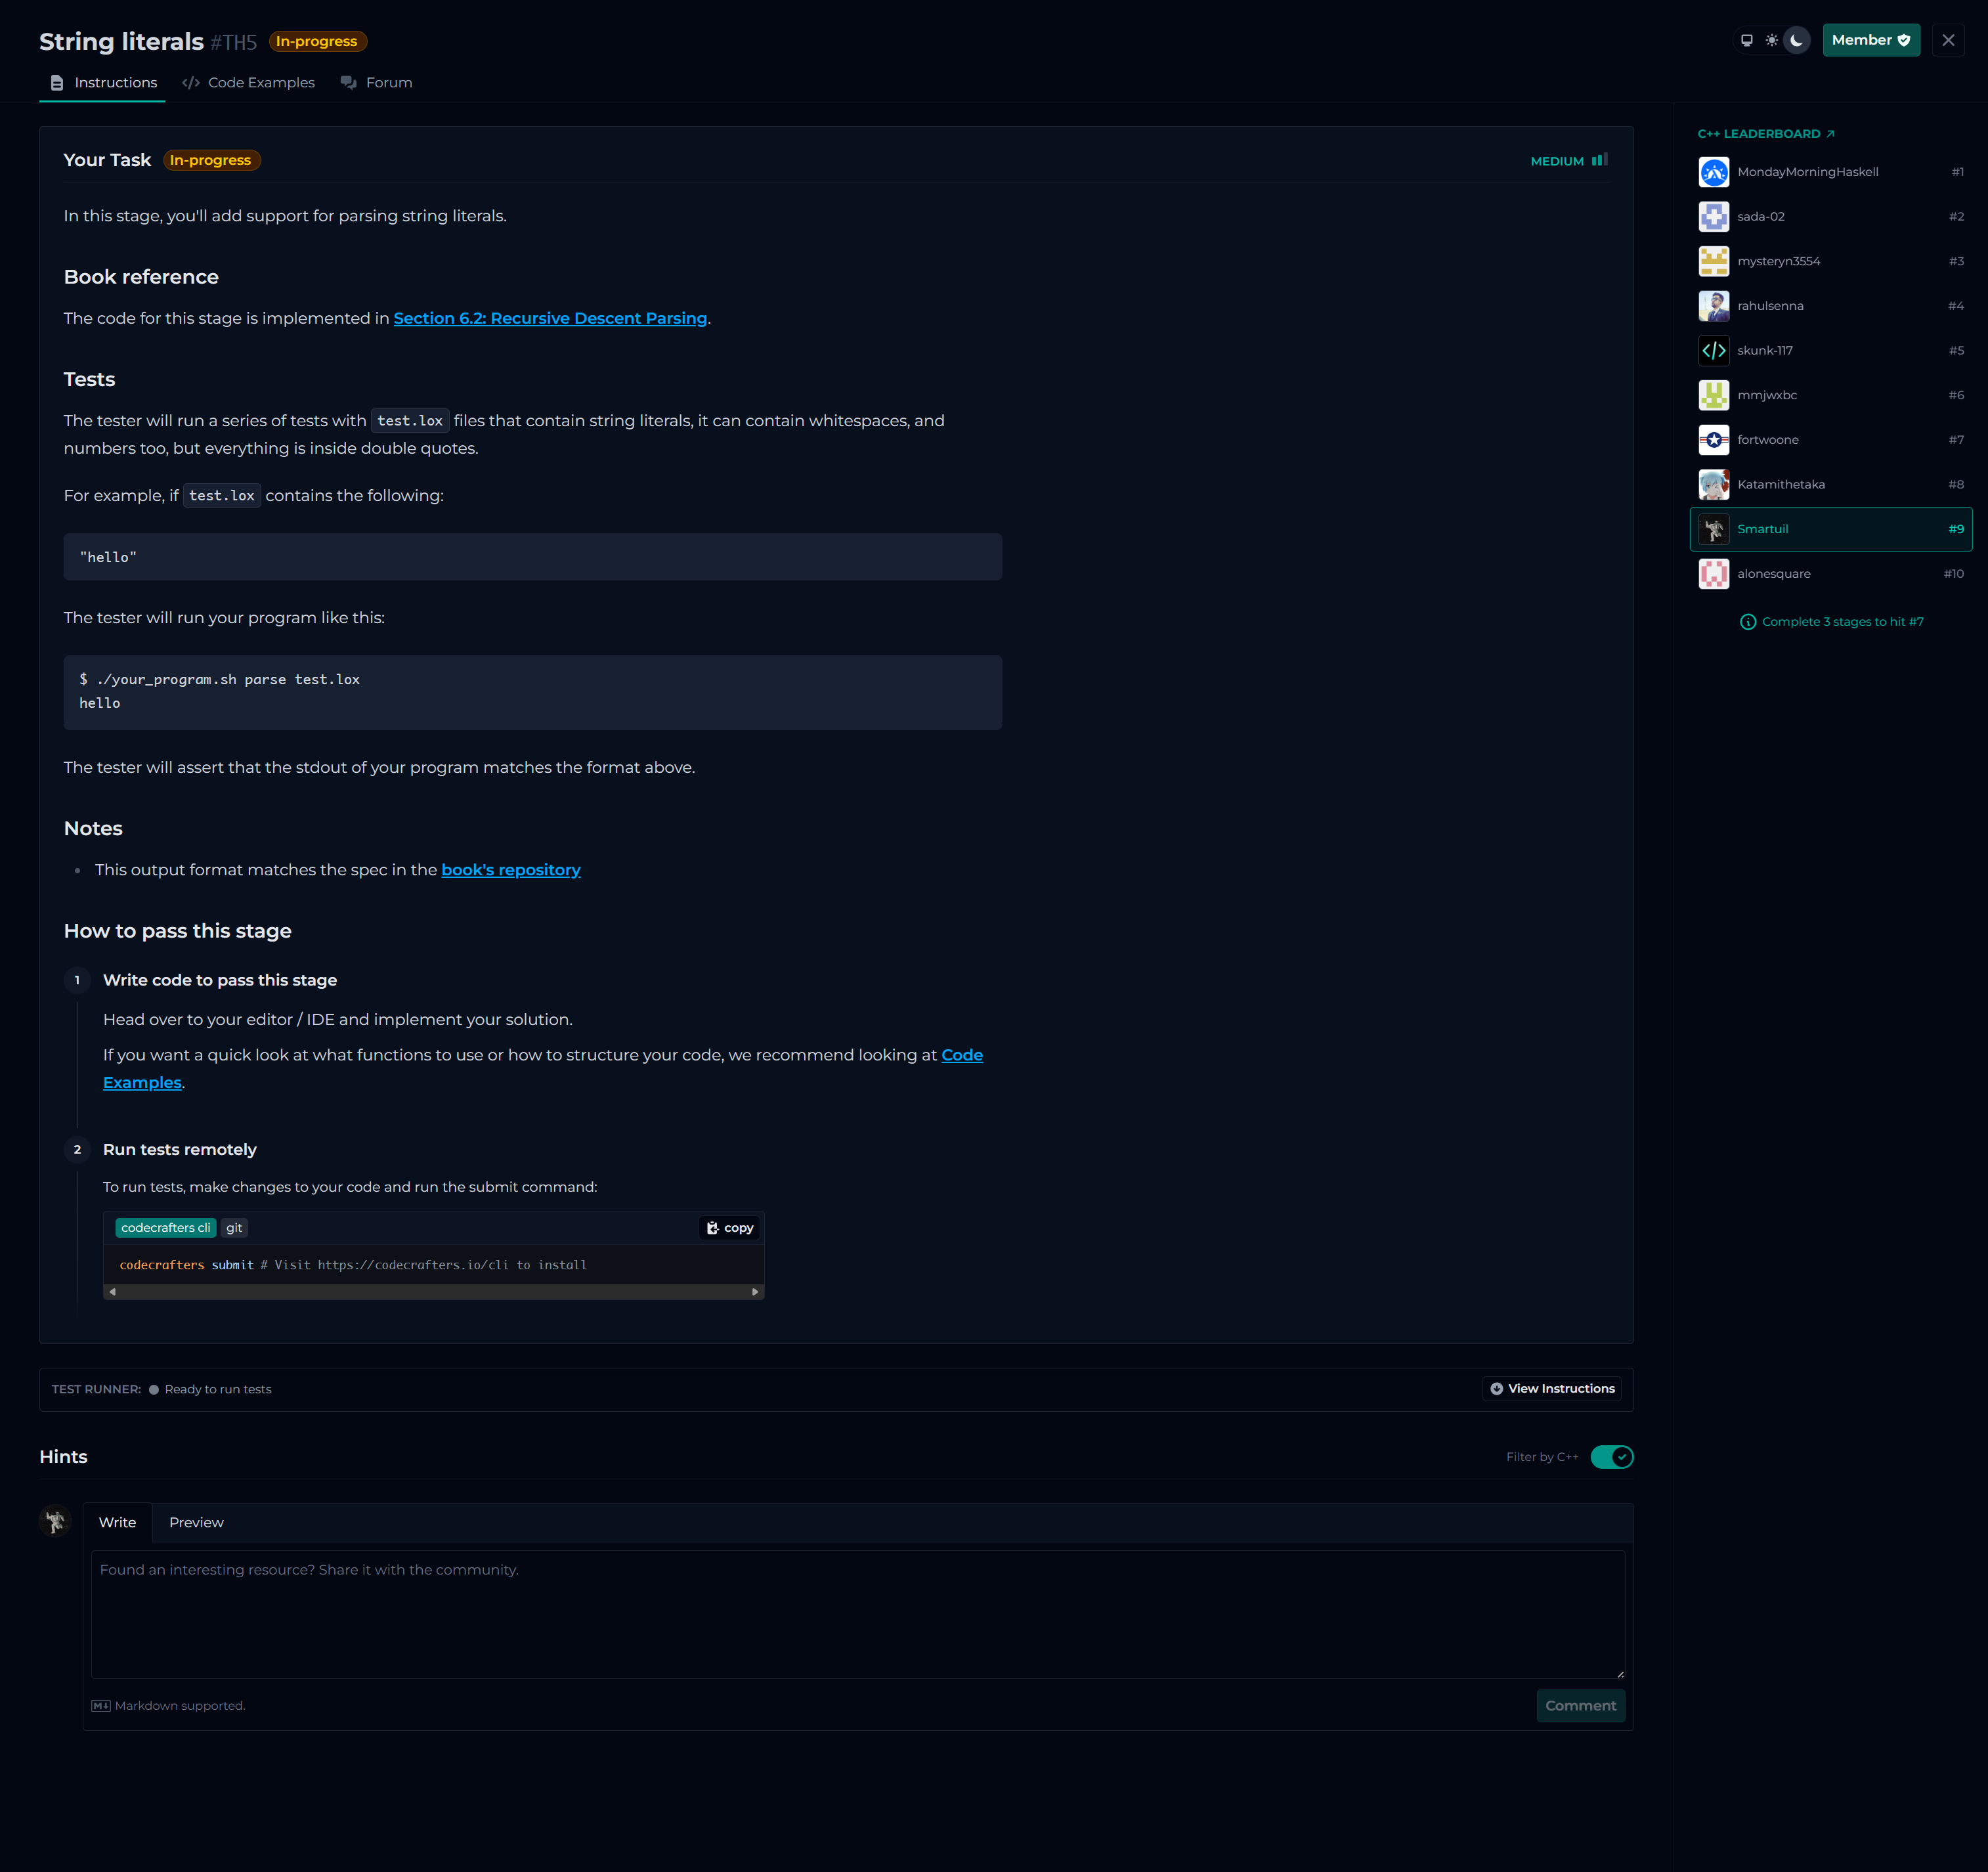Select the light theme sun icon
Viewport: 1988px width, 1872px height.
(1771, 41)
